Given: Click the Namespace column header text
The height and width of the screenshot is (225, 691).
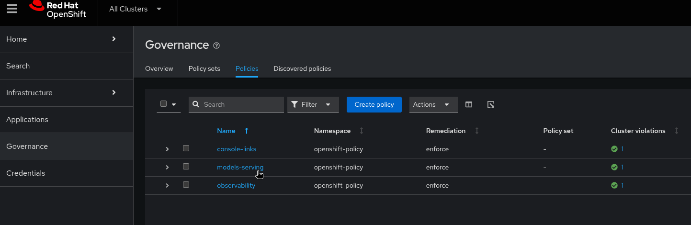Looking at the screenshot, I should pyautogui.click(x=332, y=131).
